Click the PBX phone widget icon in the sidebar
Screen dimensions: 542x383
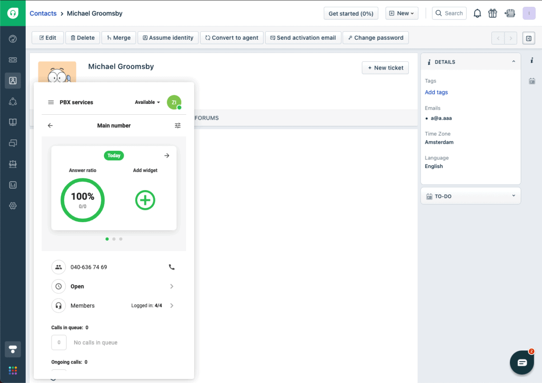tap(13, 349)
